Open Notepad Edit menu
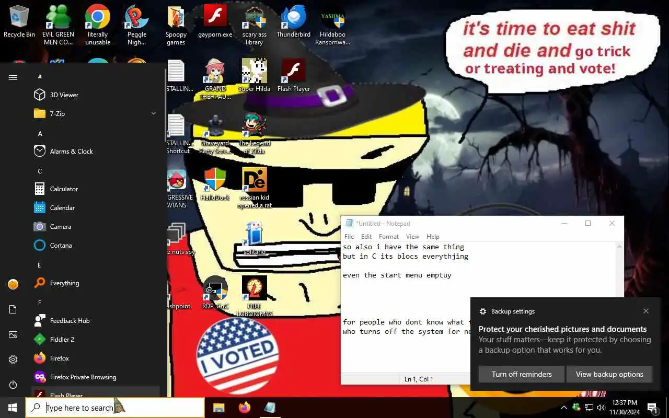The image size is (669, 418). [366, 236]
